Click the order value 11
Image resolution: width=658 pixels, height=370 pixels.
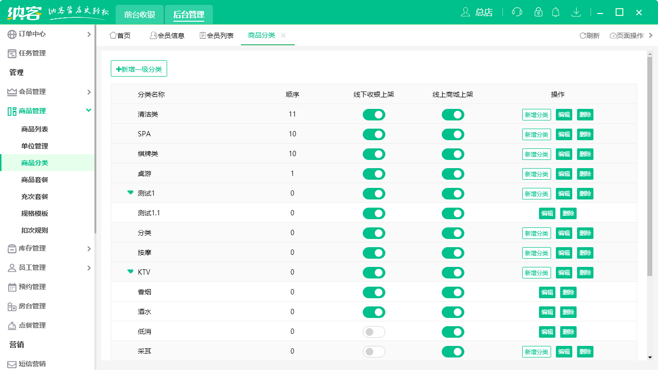click(292, 114)
